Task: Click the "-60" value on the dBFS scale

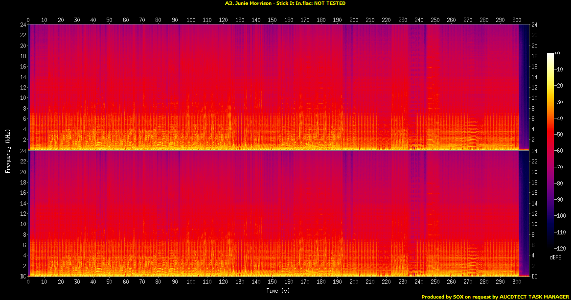Action: coord(558,150)
